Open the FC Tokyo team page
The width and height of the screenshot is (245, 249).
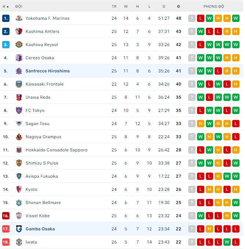[x=35, y=110]
